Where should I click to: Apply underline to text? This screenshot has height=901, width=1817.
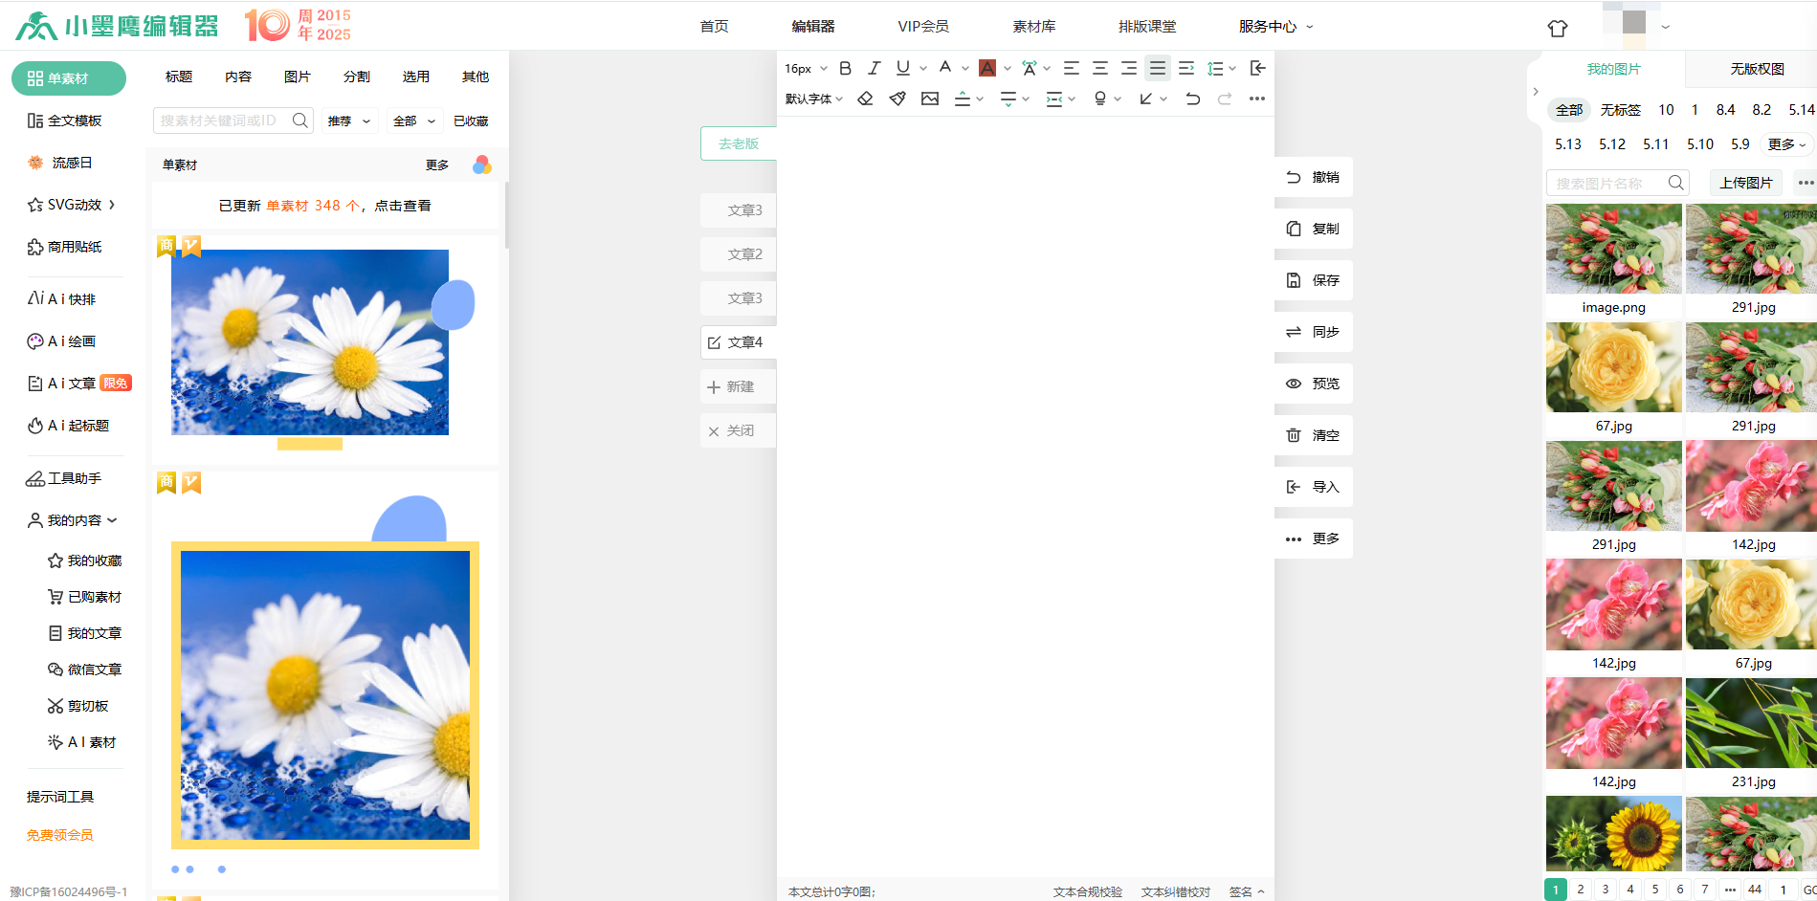[900, 67]
